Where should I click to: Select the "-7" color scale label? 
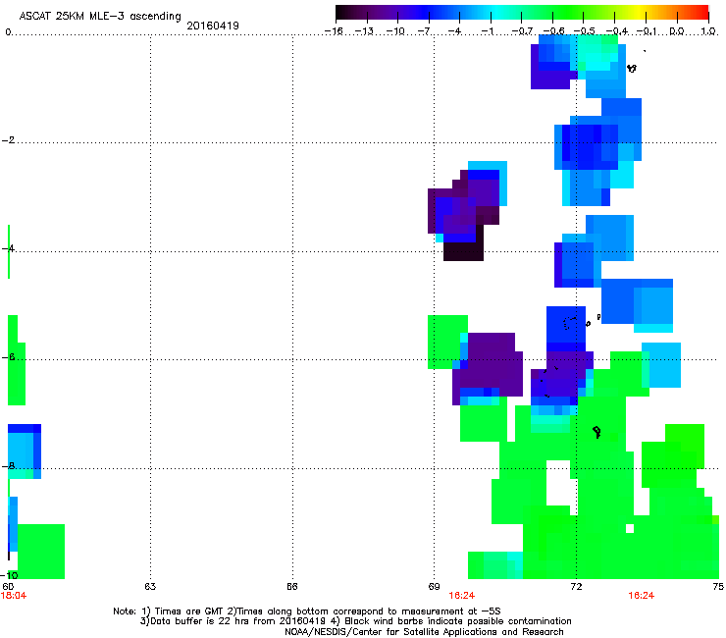[424, 31]
